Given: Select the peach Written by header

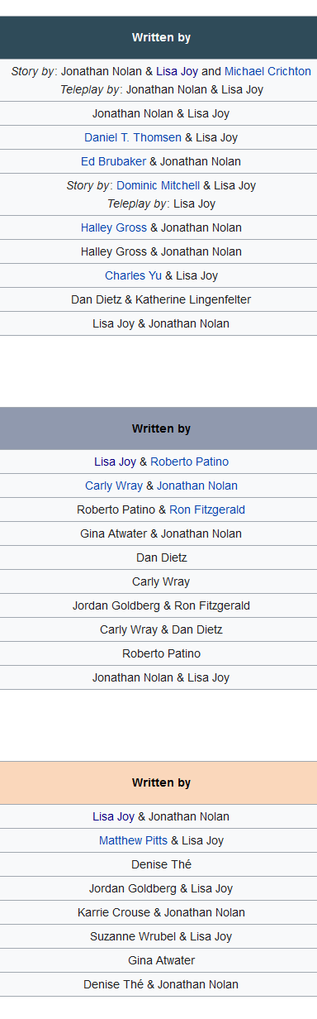Looking at the screenshot, I should point(158,782).
